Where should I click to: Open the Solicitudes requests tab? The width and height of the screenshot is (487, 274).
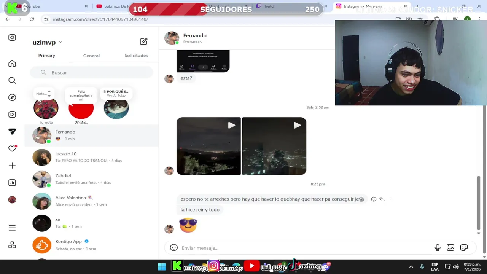point(136,56)
